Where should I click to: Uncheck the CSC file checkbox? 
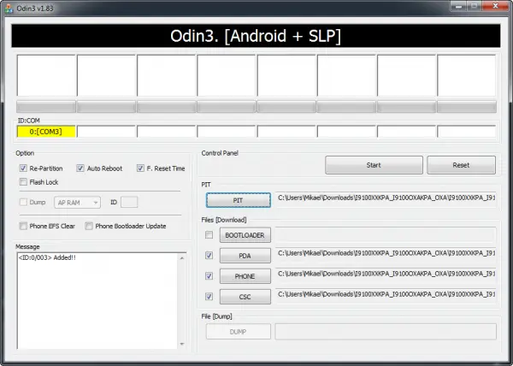click(209, 297)
